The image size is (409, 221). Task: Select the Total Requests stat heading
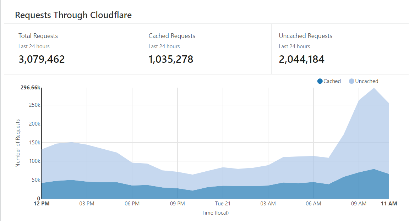click(x=38, y=36)
